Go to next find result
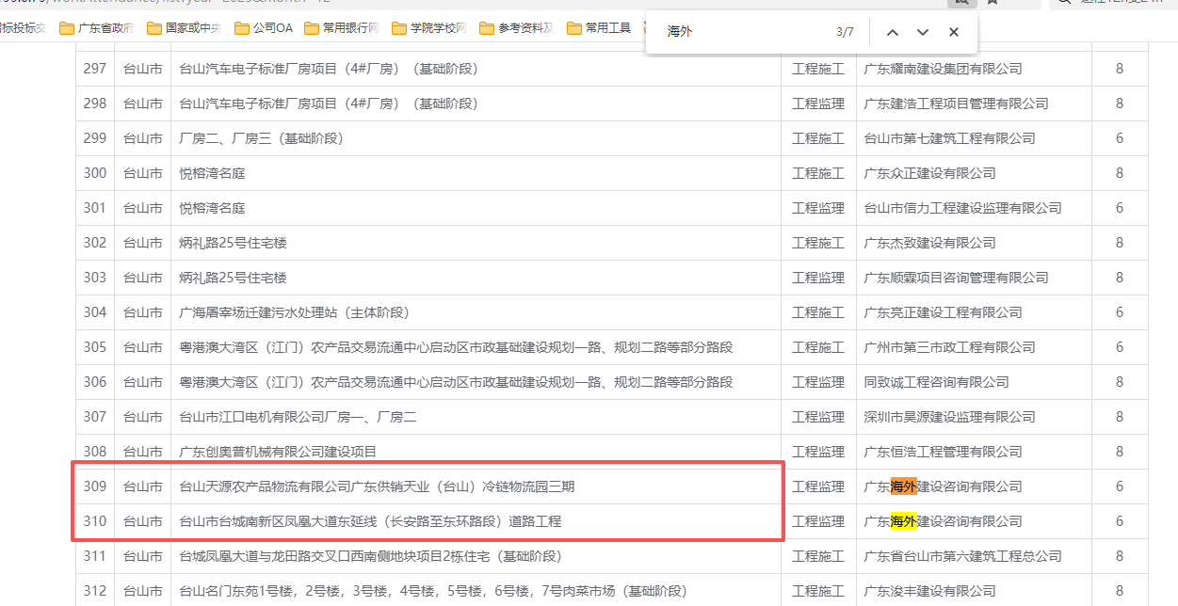1178x606 pixels. point(923,32)
